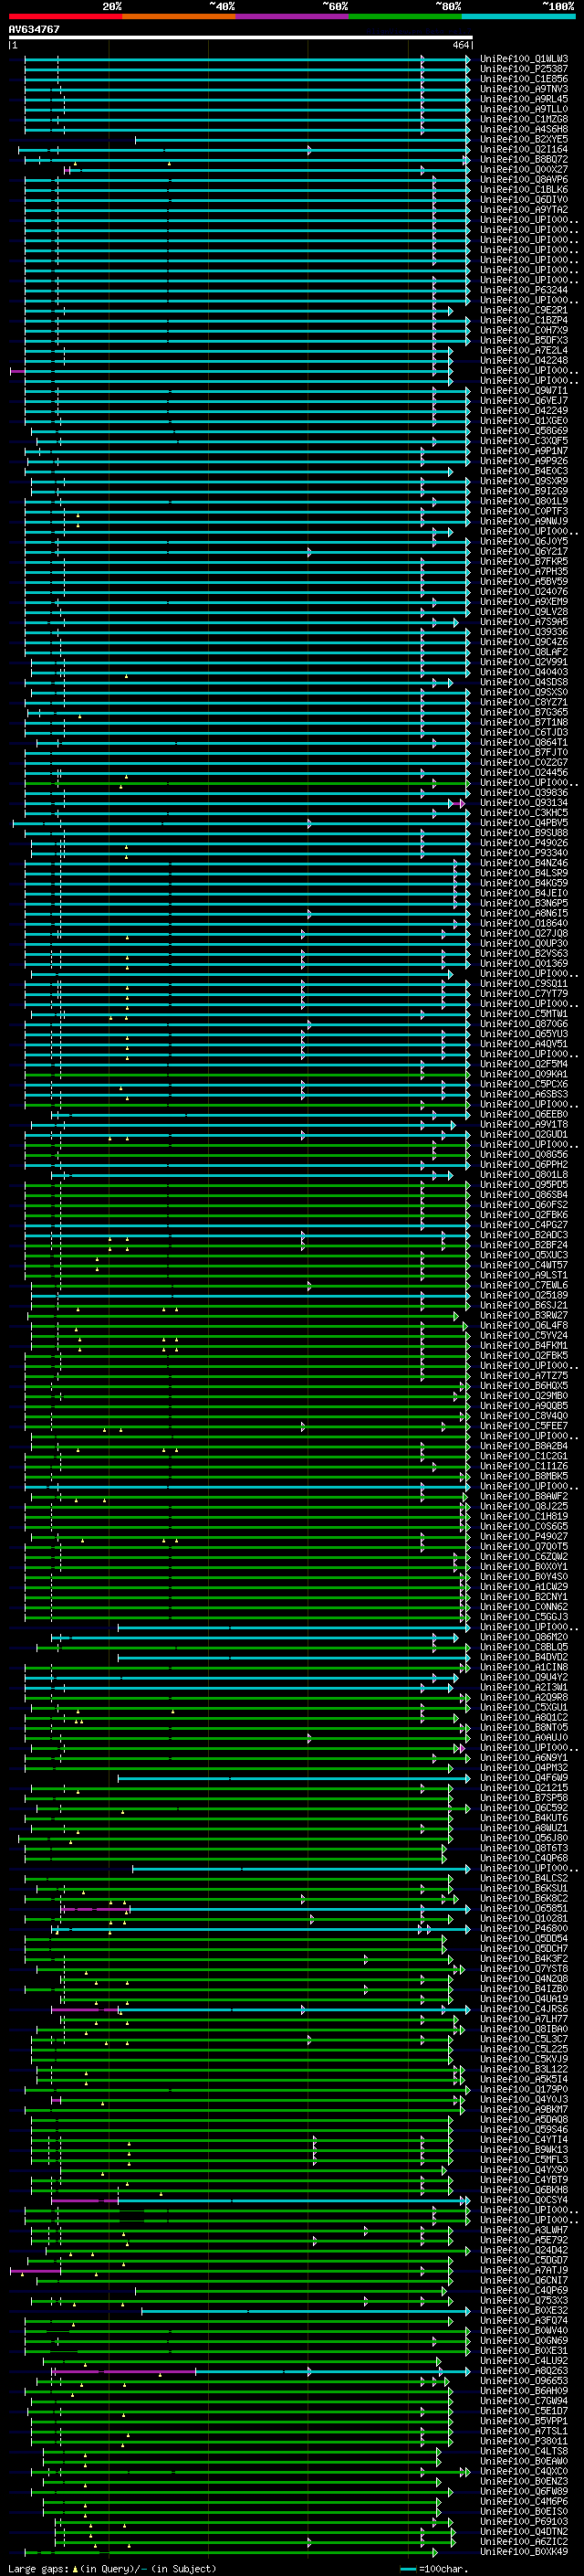Screen dimensions: 584x2576
Task: Click the UniRef100_P38011 label
Action: click(523, 2441)
